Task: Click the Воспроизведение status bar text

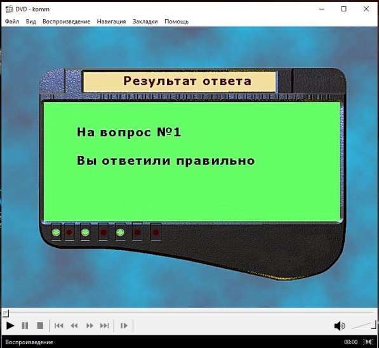Action: point(29,342)
